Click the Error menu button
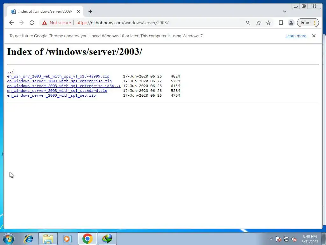326x245 pixels. pos(308,23)
